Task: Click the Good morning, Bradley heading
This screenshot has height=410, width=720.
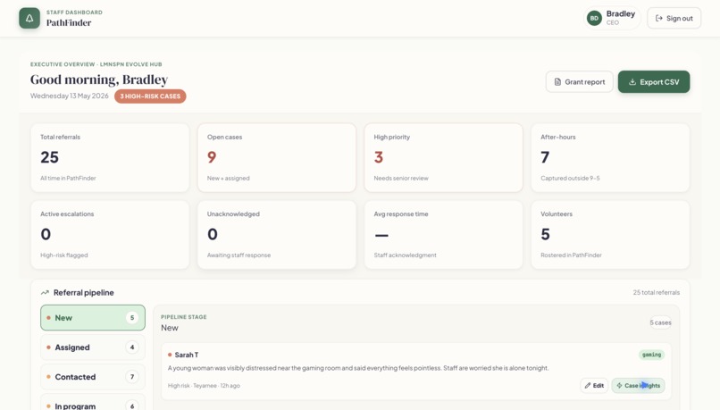Action: pyautogui.click(x=99, y=79)
